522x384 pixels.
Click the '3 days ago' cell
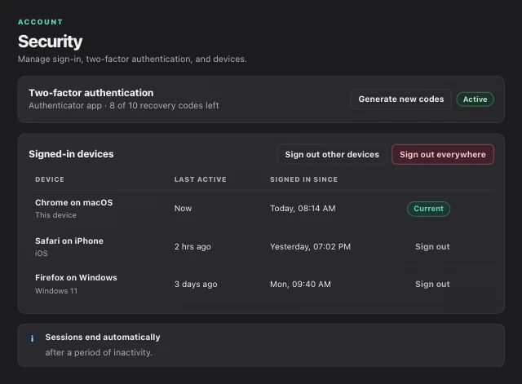click(196, 285)
